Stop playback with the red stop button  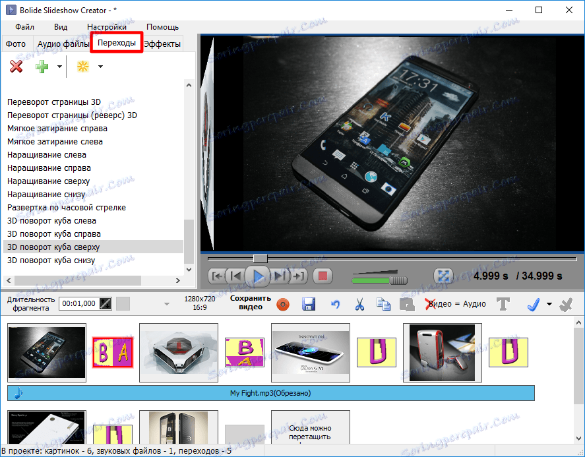[322, 276]
